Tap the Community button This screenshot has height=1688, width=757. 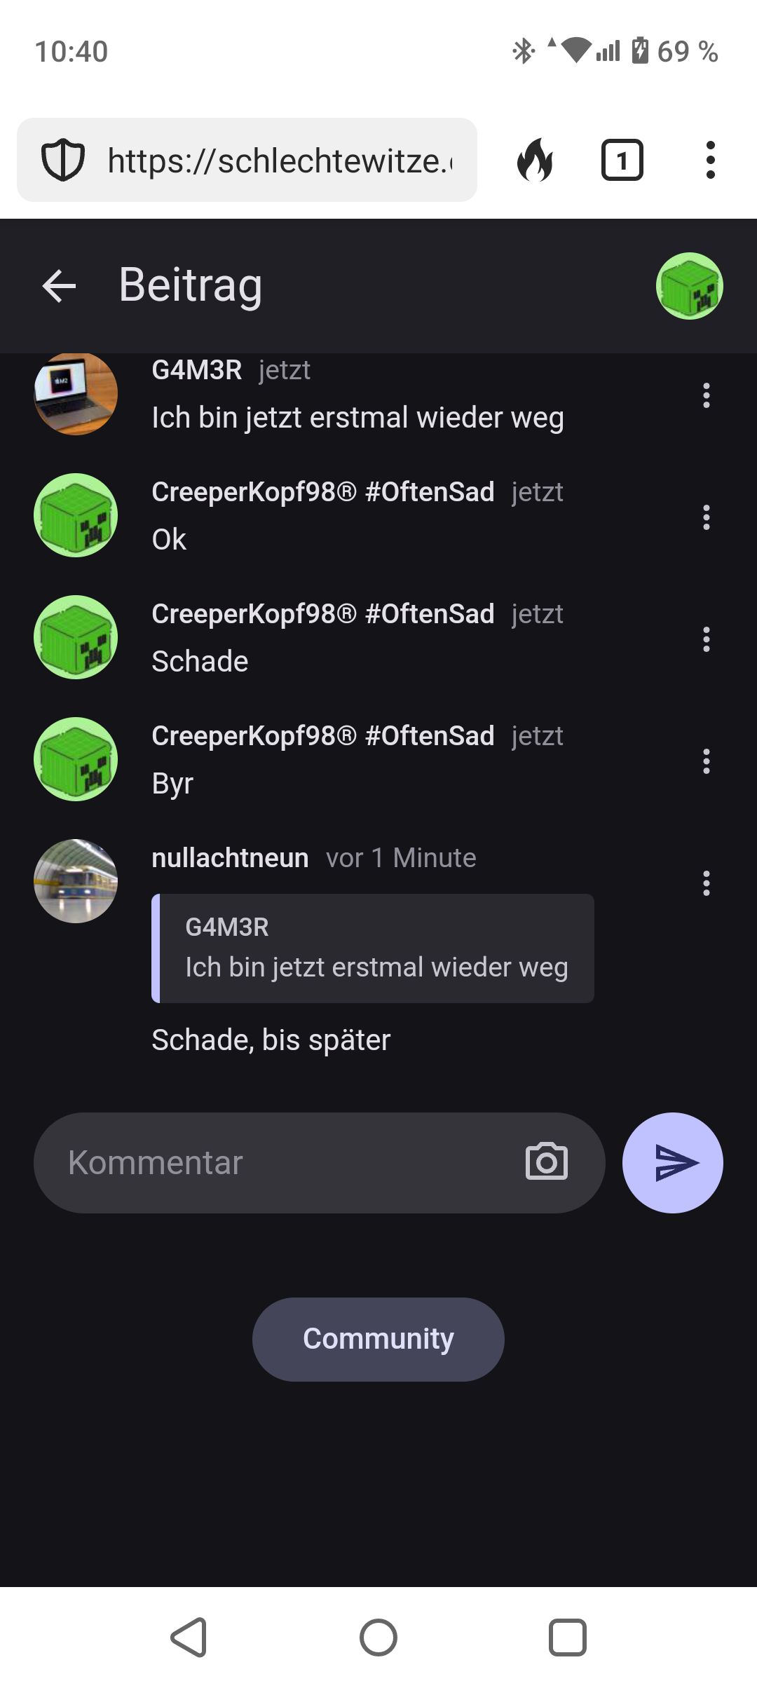pyautogui.click(x=378, y=1339)
